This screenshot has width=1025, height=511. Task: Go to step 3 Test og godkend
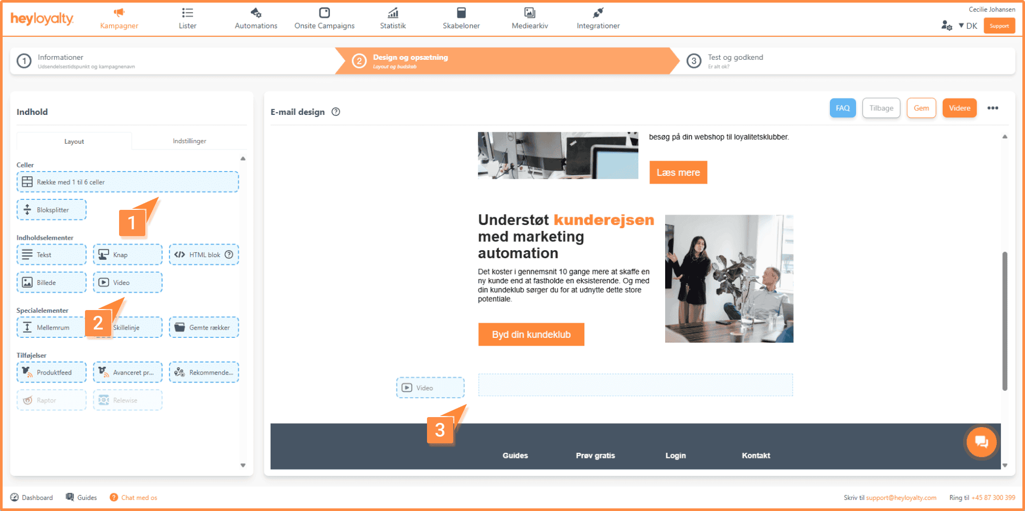point(734,61)
